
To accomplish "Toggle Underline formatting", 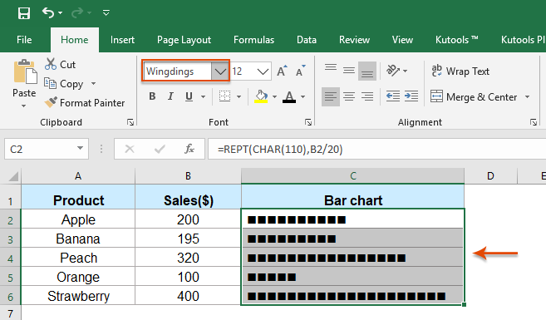I will point(189,96).
